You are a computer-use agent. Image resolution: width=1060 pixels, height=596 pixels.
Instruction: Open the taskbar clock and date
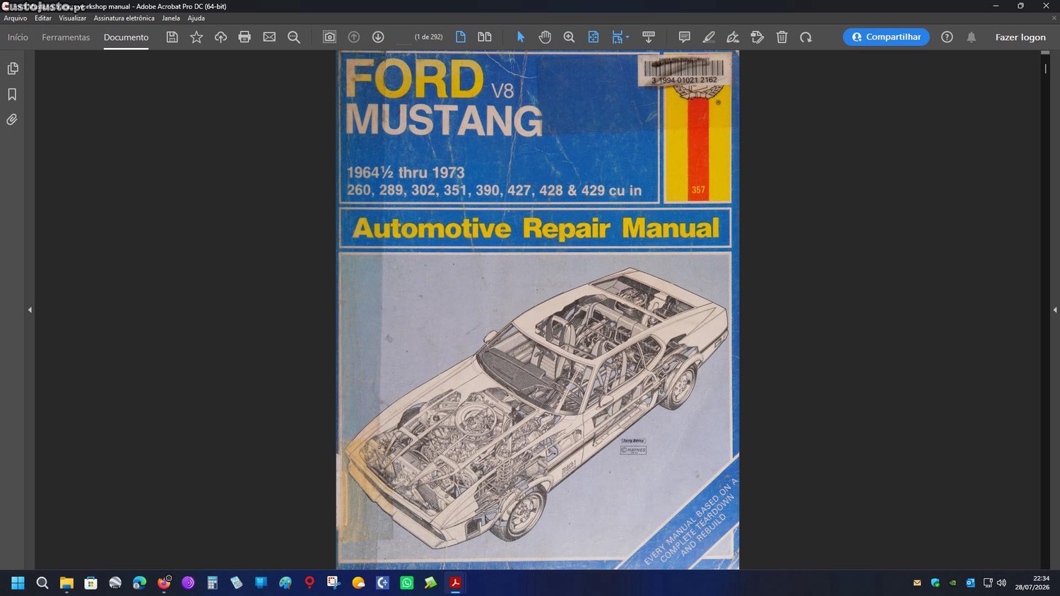1032,583
